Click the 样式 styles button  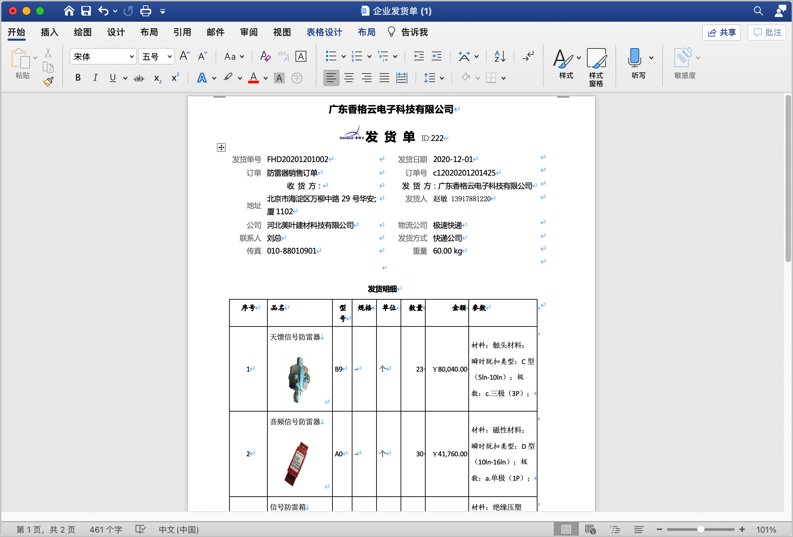566,63
